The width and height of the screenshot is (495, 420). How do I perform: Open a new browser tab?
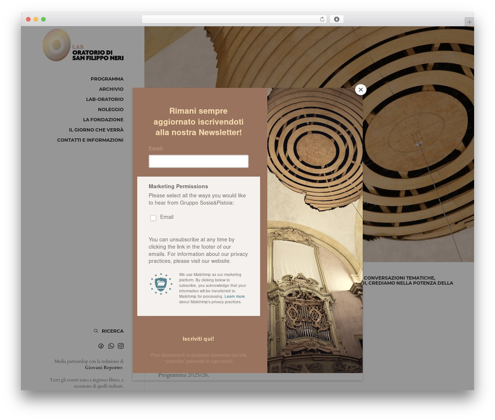tap(469, 22)
